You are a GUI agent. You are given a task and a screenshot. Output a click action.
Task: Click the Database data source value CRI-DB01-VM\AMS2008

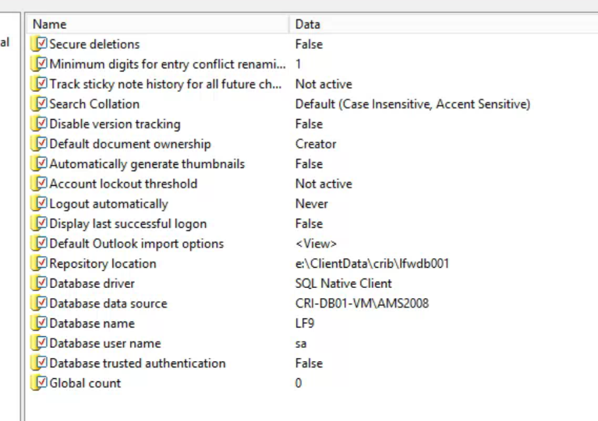(x=362, y=303)
